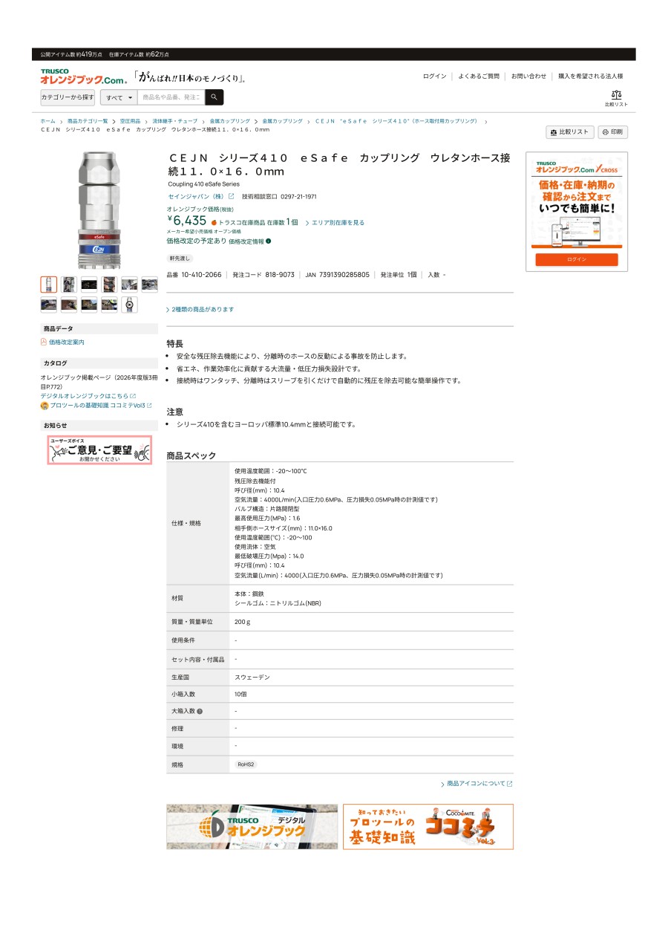This screenshot has height=945, width=668.
Task: Click the 印刷 print button
Action: tap(612, 132)
